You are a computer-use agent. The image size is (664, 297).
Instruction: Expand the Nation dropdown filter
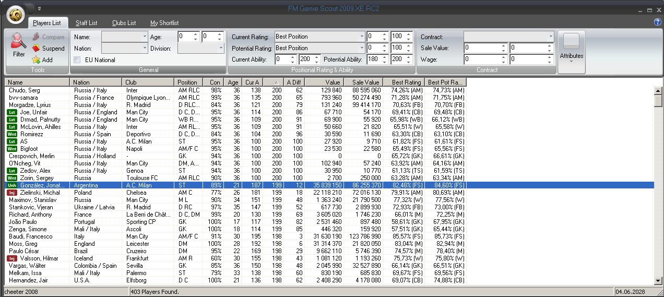click(145, 48)
